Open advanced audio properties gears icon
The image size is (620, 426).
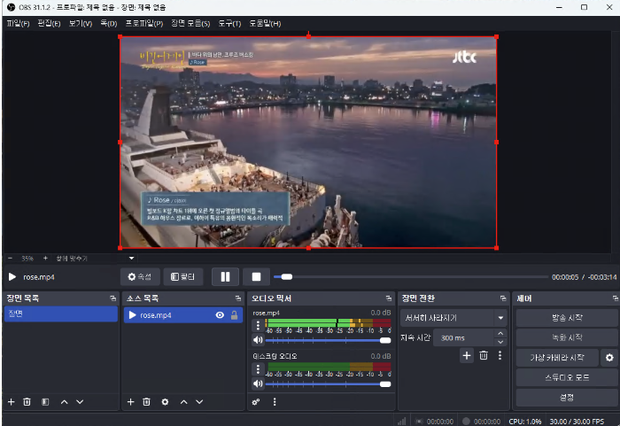[x=256, y=402]
